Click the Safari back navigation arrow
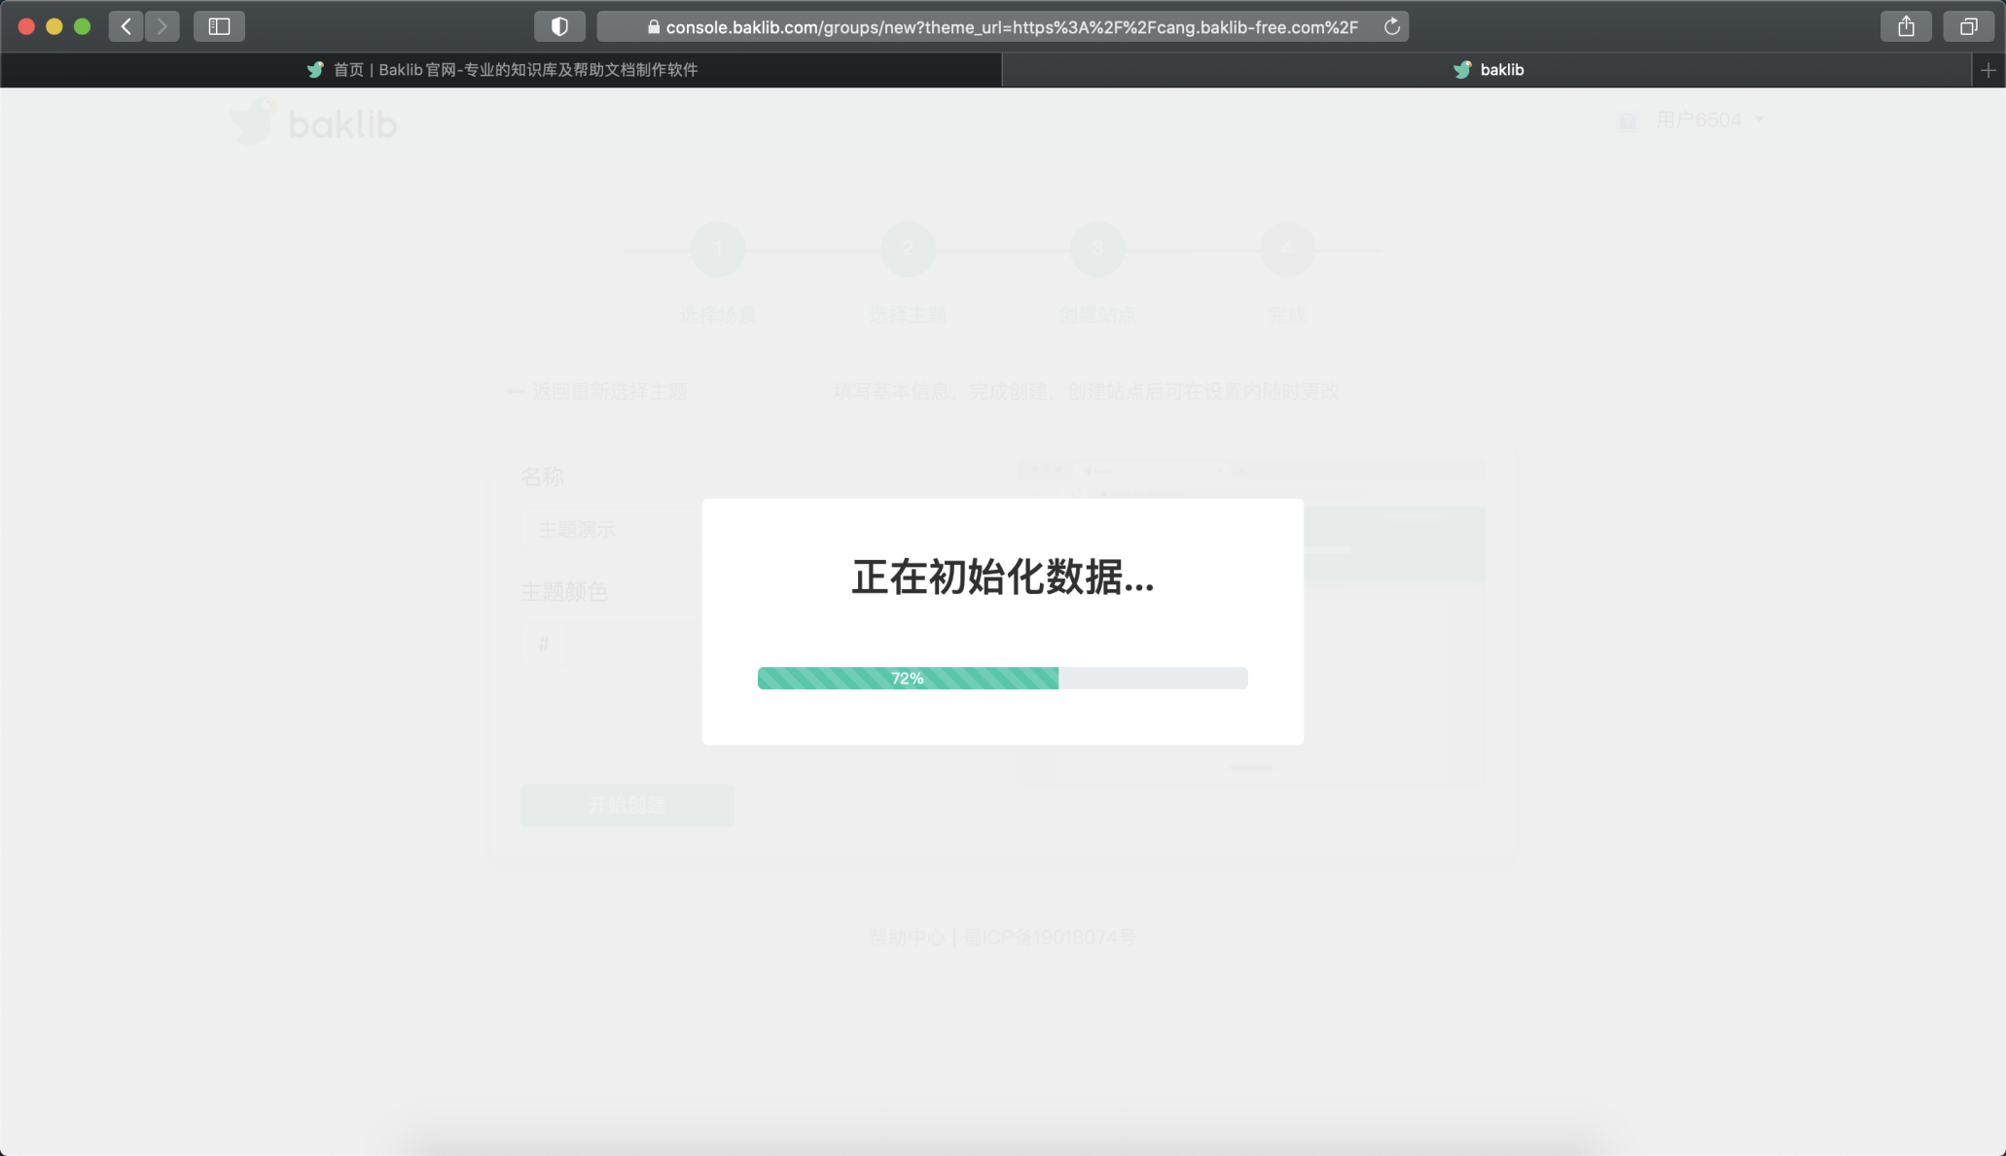The width and height of the screenshot is (2006, 1156). [x=125, y=26]
